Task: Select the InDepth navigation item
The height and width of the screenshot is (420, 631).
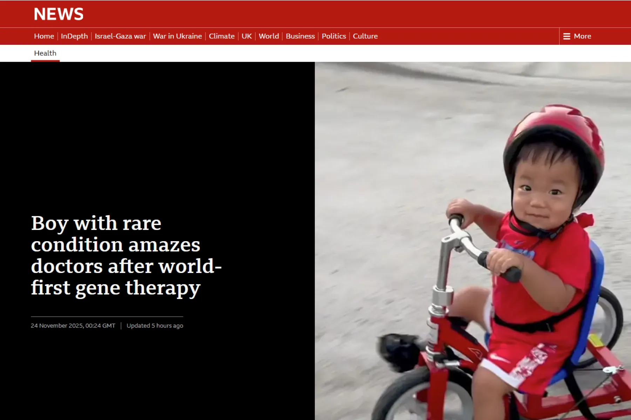Action: pos(74,36)
